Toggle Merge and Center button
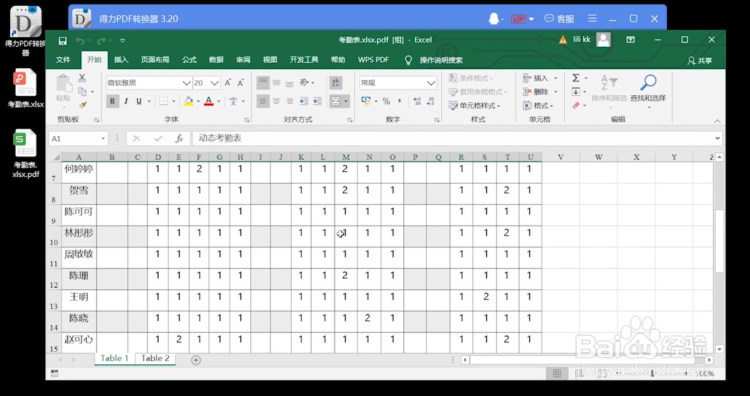This screenshot has height=396, width=750. coord(336,101)
